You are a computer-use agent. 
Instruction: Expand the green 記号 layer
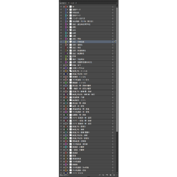[x=68, y=57]
